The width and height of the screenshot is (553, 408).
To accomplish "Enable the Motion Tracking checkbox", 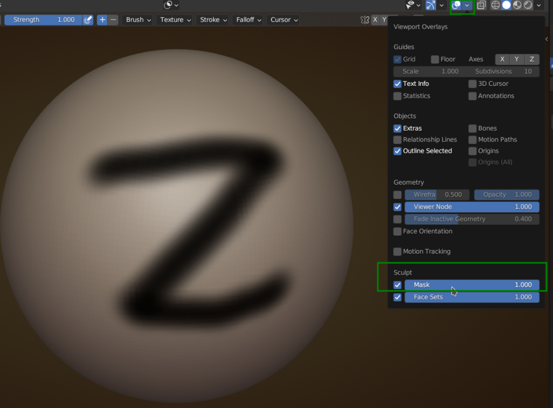I will tap(397, 251).
